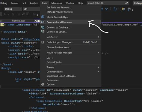The image size is (142, 112).
Task: Click the Options gear icon
Action: pyautogui.click(x=43, y=84)
